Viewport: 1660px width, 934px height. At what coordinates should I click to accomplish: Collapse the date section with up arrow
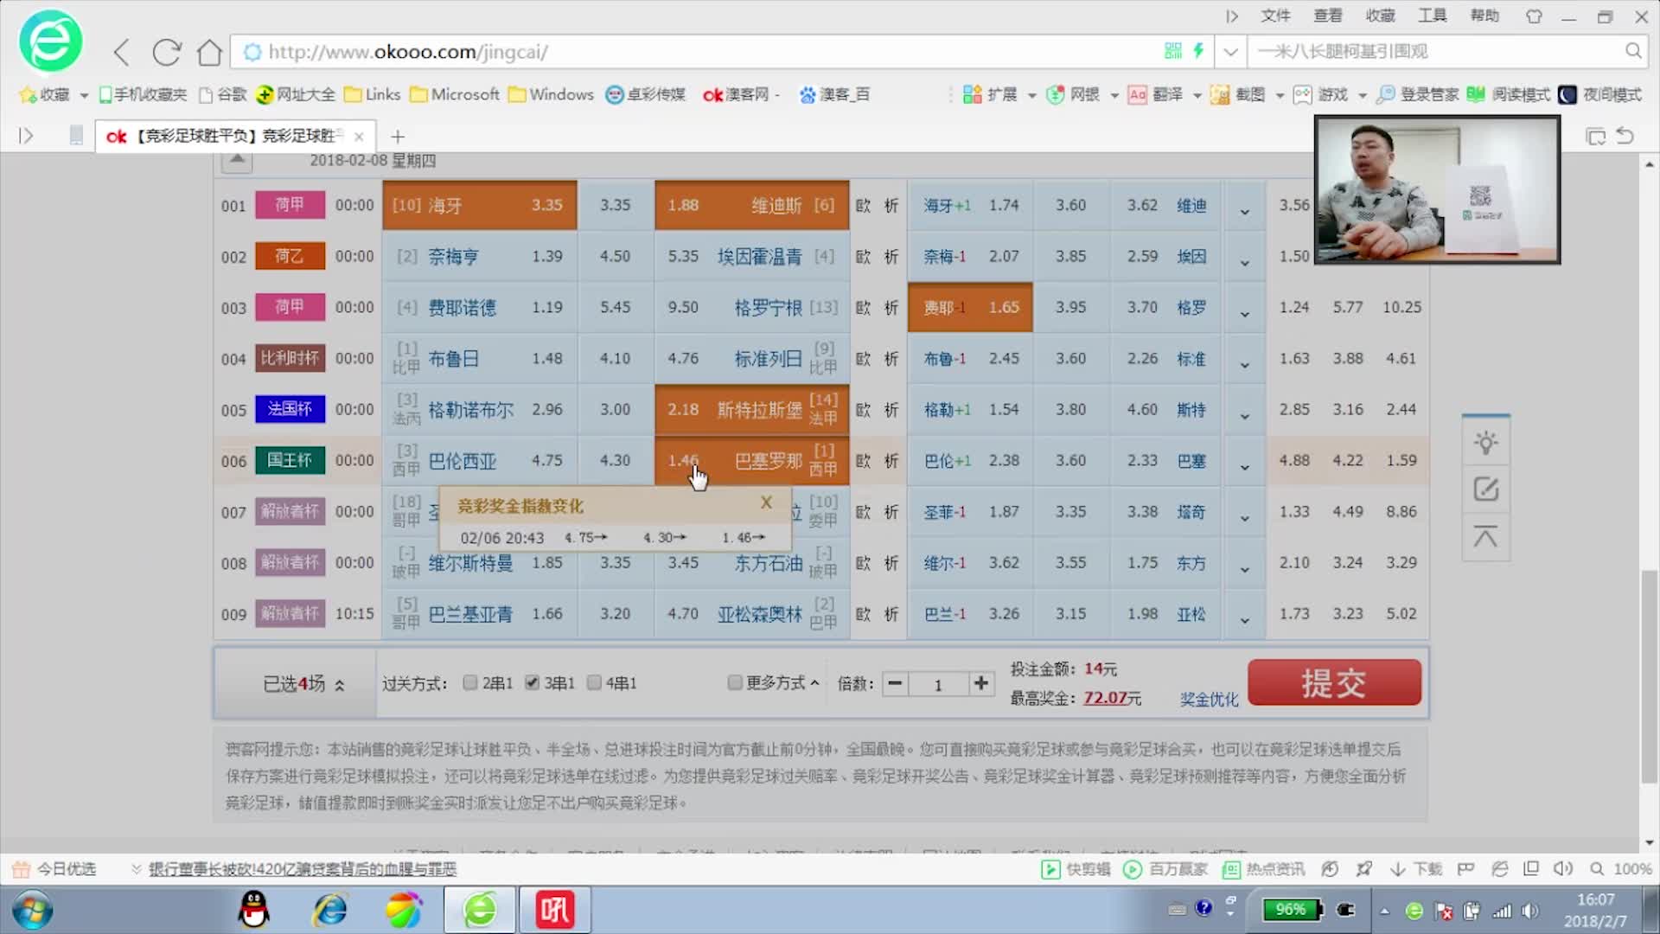(x=237, y=160)
